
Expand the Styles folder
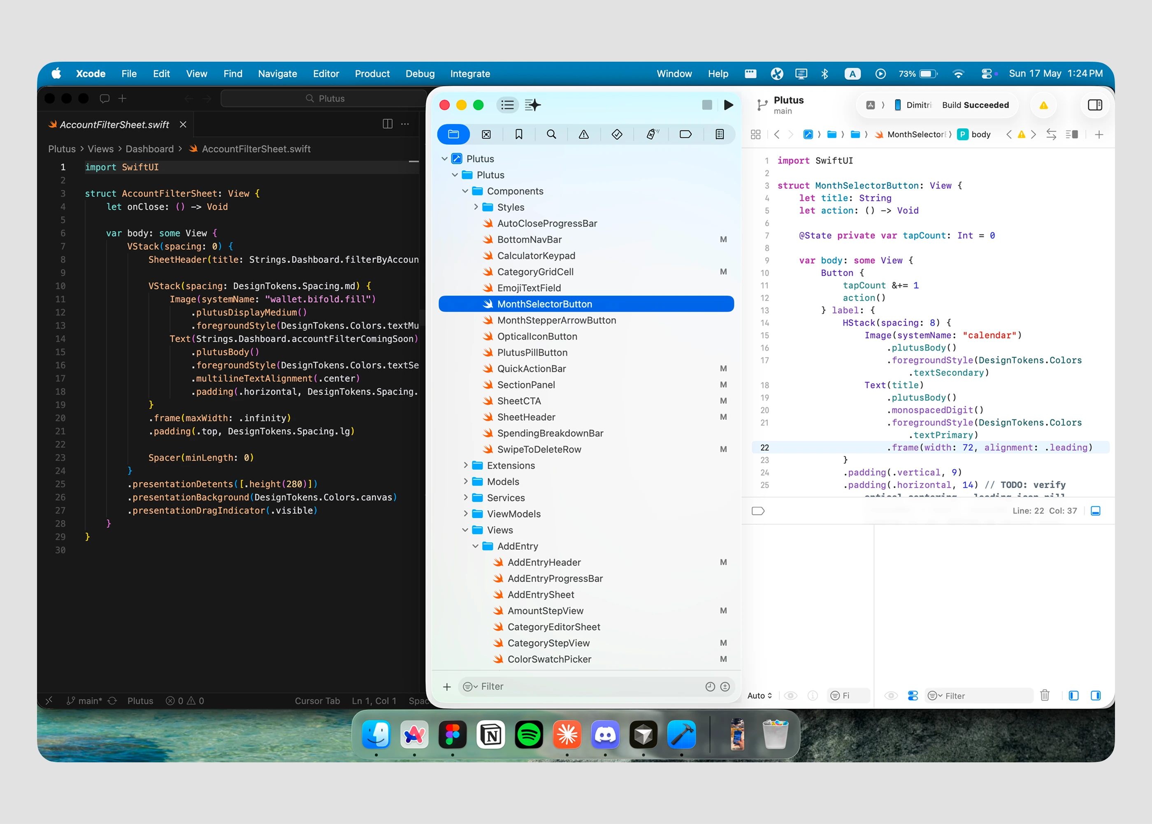click(x=476, y=207)
